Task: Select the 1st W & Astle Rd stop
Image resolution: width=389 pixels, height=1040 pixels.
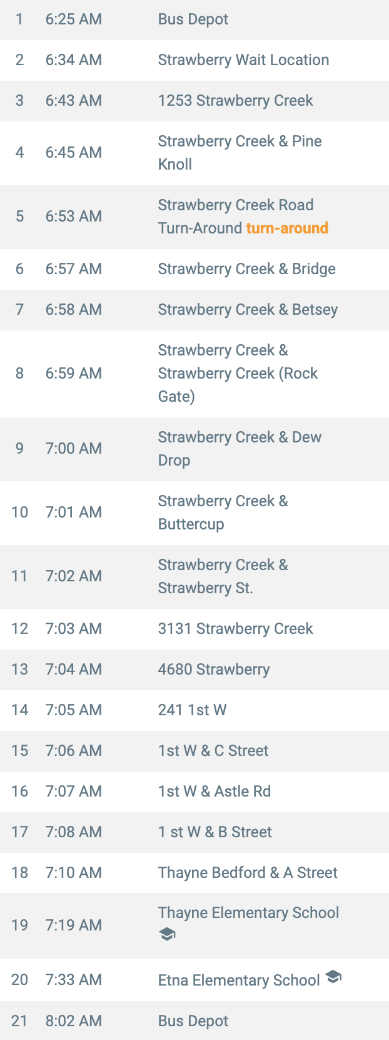Action: pos(194,792)
